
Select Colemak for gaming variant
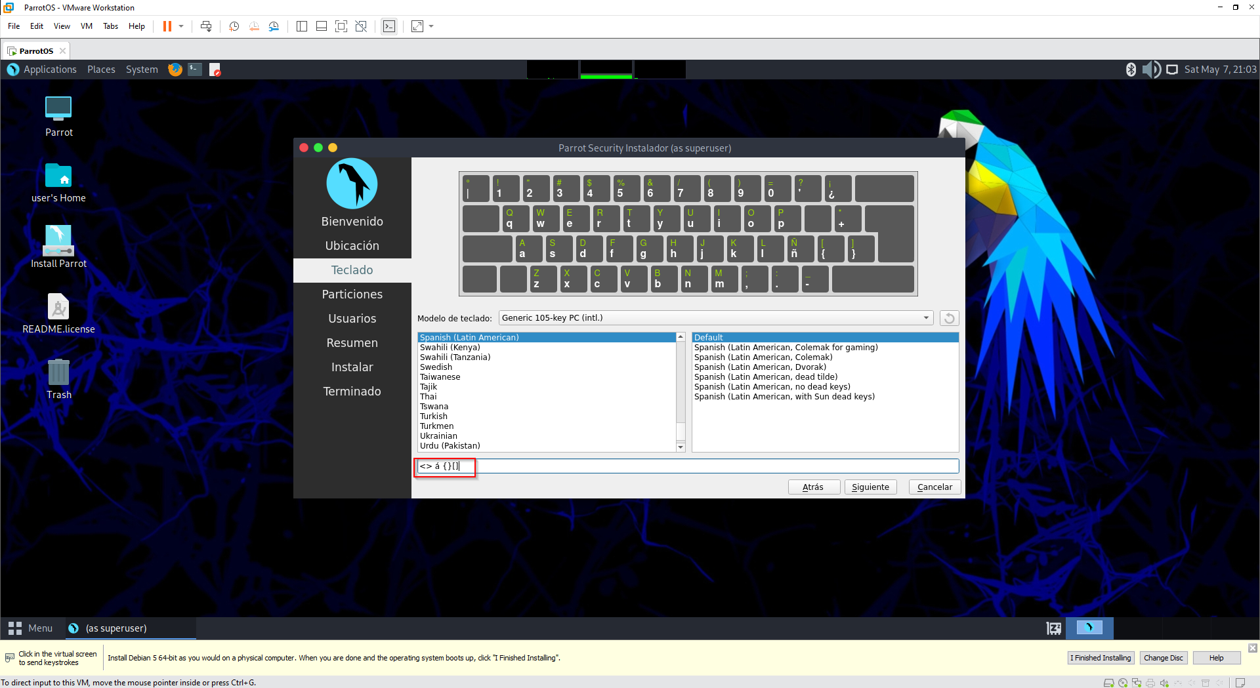[826, 348]
